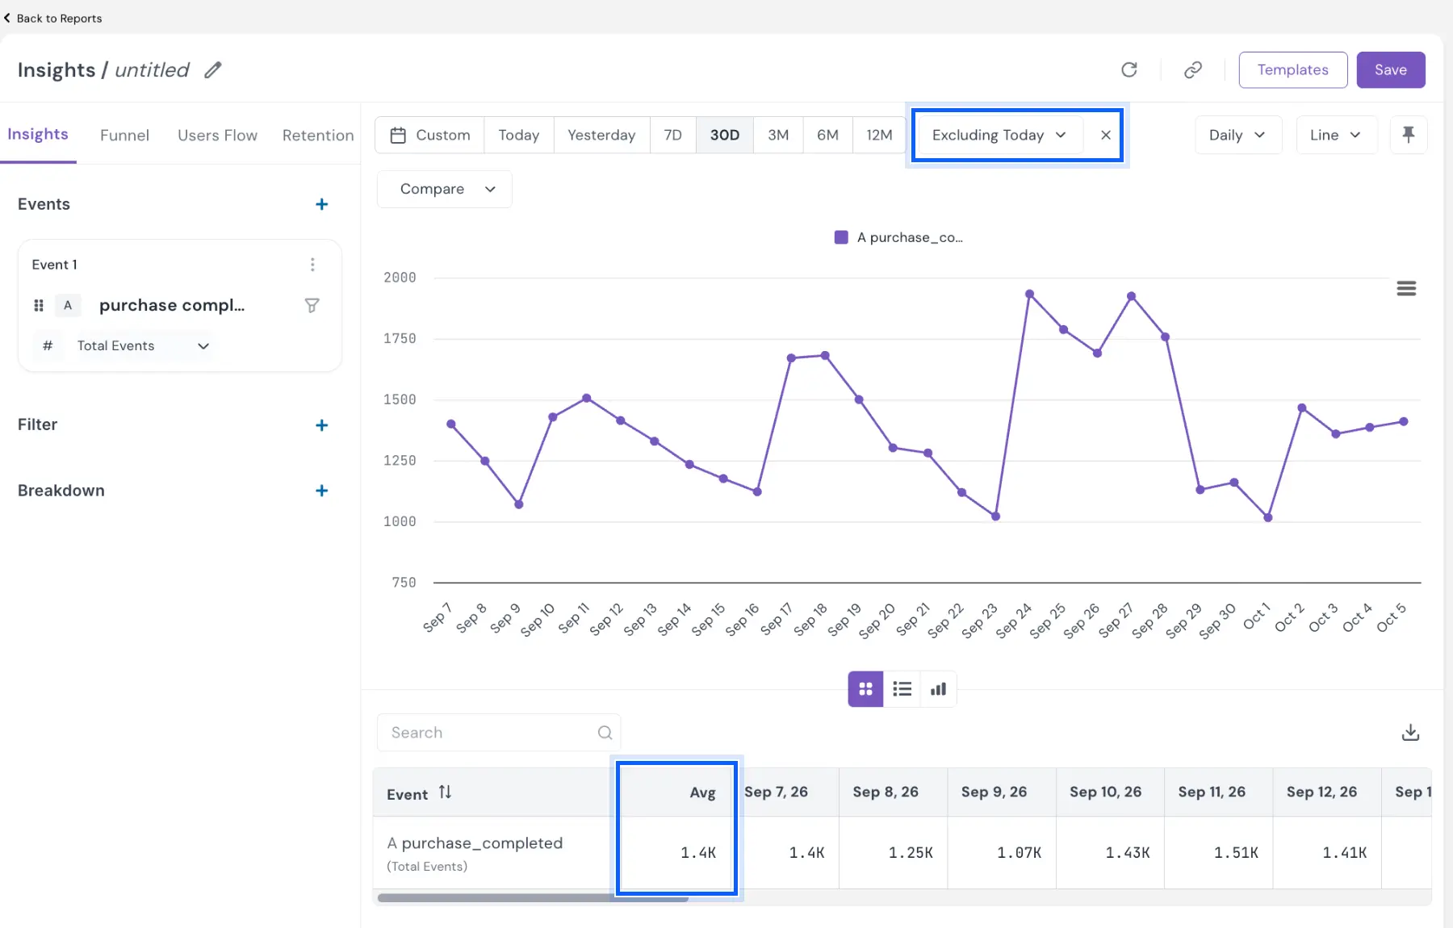This screenshot has width=1453, height=928.
Task: Select the 7D date range
Action: [x=672, y=135]
